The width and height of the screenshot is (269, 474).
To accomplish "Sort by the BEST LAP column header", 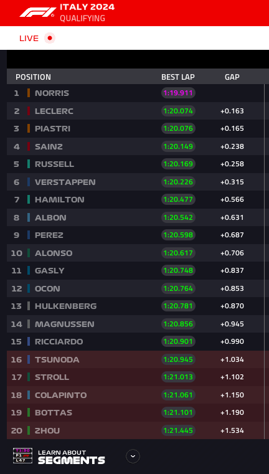I will pyautogui.click(x=178, y=77).
